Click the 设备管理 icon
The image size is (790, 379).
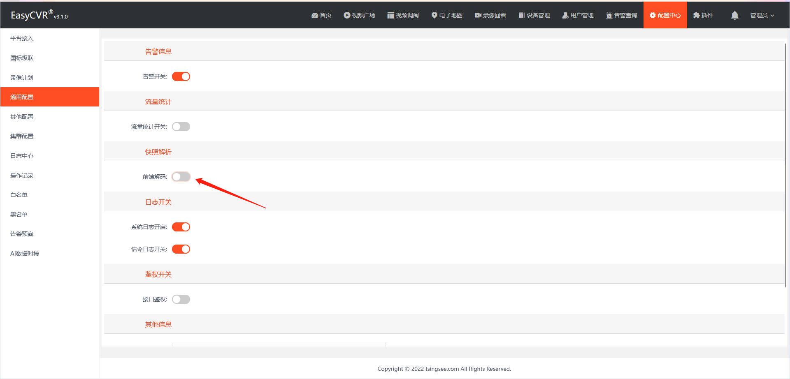click(522, 15)
